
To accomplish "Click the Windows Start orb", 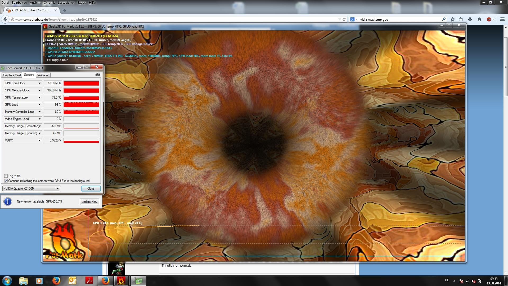I will pyautogui.click(x=7, y=281).
